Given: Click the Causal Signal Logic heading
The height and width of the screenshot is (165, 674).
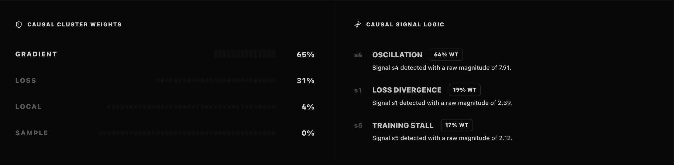Looking at the screenshot, I should pyautogui.click(x=405, y=25).
